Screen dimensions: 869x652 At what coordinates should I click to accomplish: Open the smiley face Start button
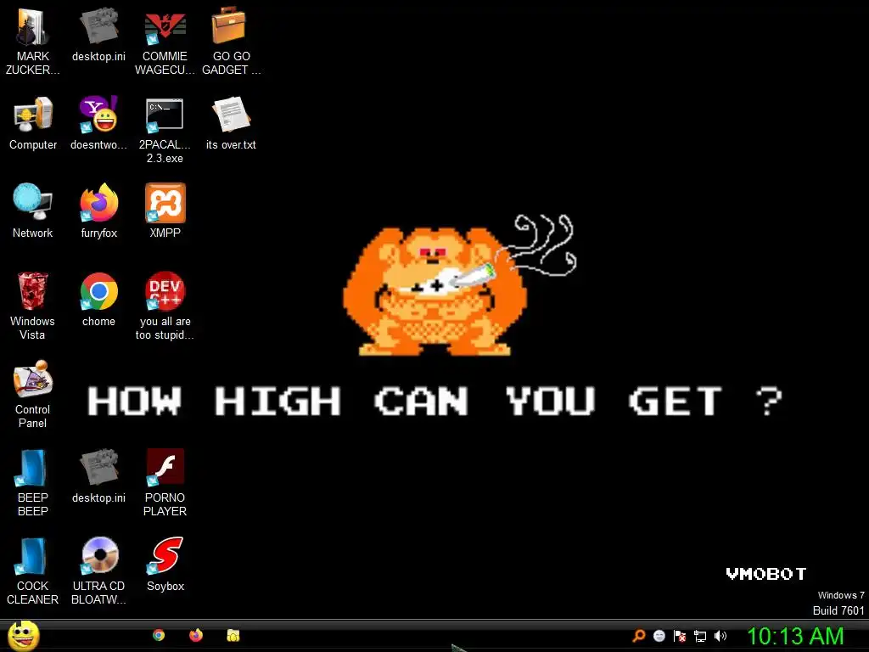point(23,636)
